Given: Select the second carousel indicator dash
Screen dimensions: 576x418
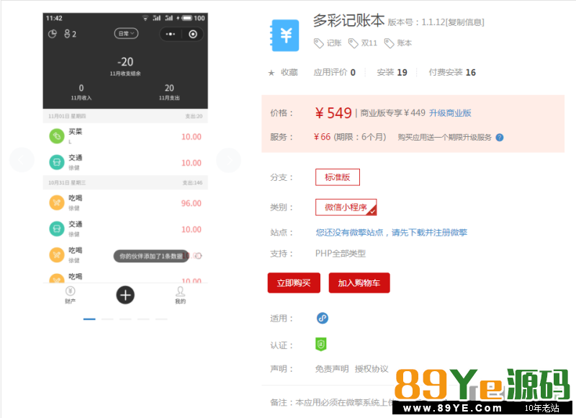Looking at the screenshot, I should 107,319.
